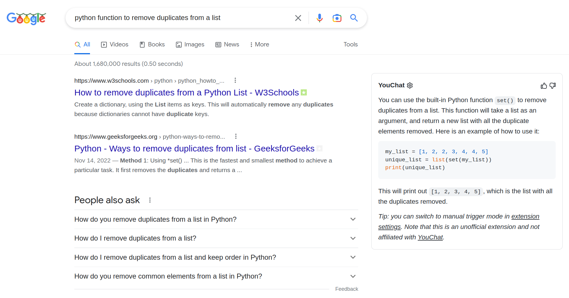
Task: Click the 'unique_list = list(set(my_list))' code line
Action: (438, 160)
